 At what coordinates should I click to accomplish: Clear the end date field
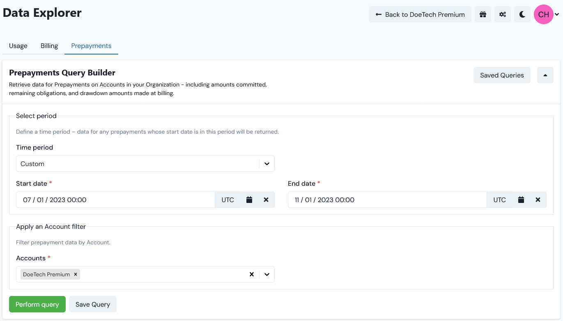[x=538, y=200]
